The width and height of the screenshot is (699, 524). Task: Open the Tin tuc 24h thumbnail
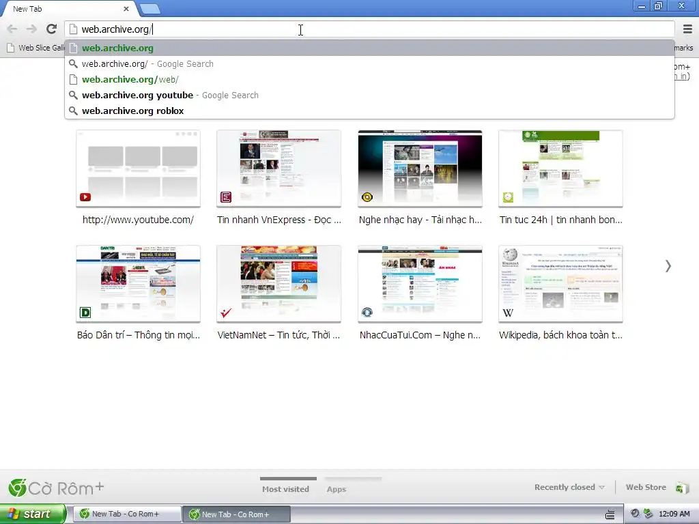pyautogui.click(x=560, y=169)
